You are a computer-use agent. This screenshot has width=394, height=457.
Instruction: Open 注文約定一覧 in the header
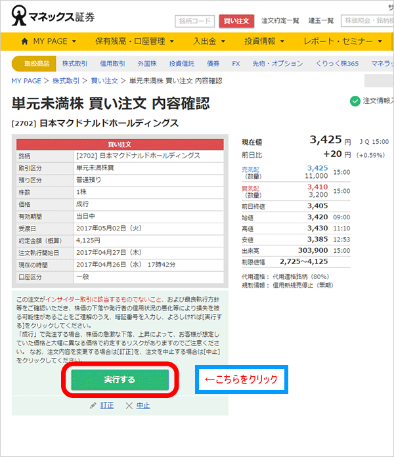point(280,21)
